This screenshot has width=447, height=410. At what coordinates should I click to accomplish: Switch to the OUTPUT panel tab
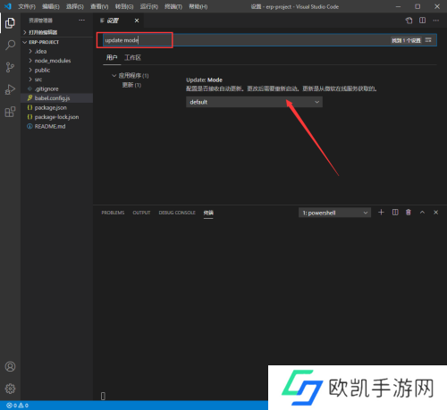pyautogui.click(x=141, y=213)
